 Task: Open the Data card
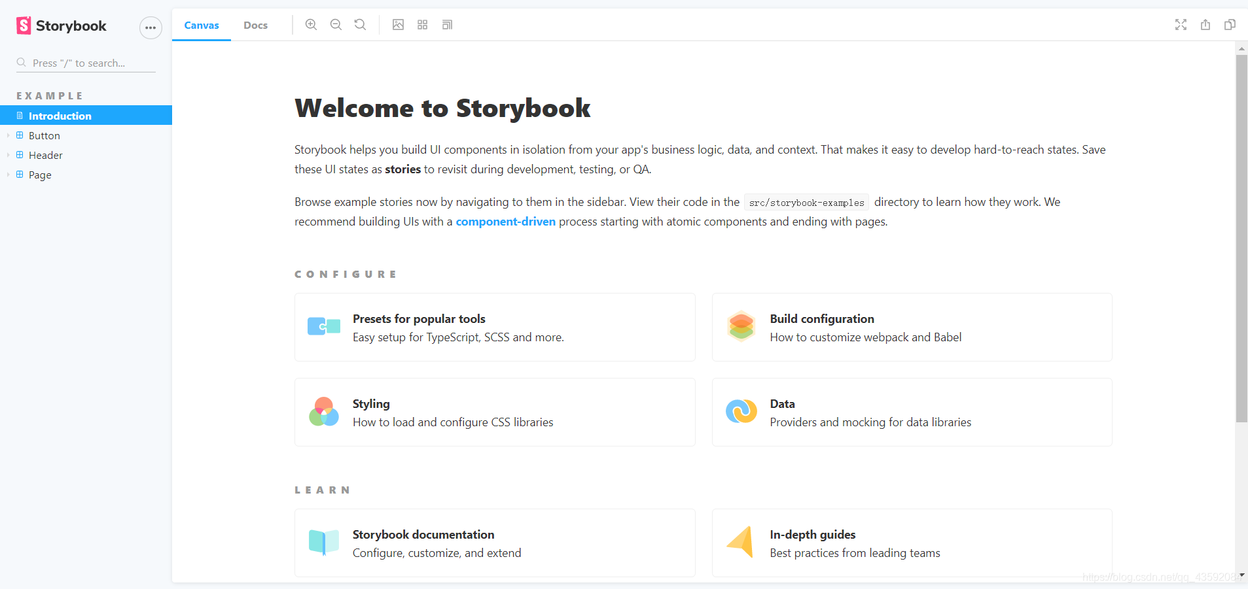pyautogui.click(x=912, y=412)
